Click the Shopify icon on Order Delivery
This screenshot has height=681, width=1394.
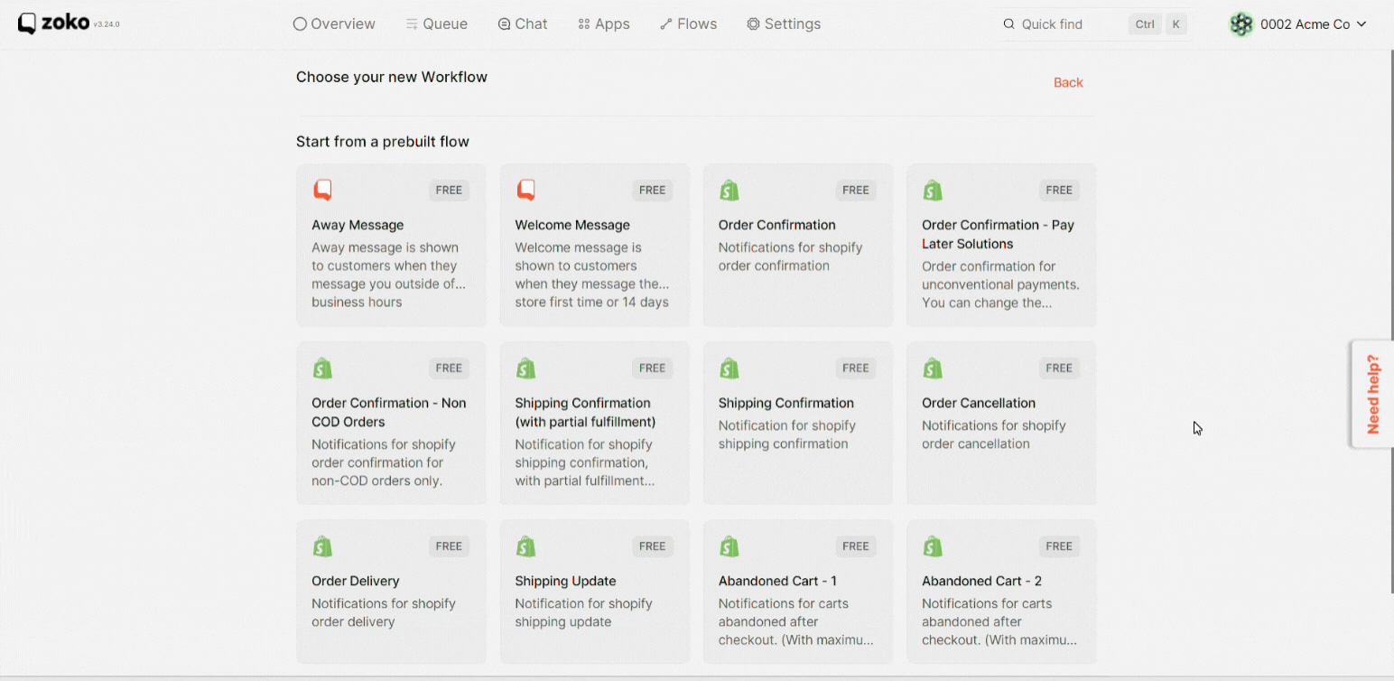[x=322, y=546]
